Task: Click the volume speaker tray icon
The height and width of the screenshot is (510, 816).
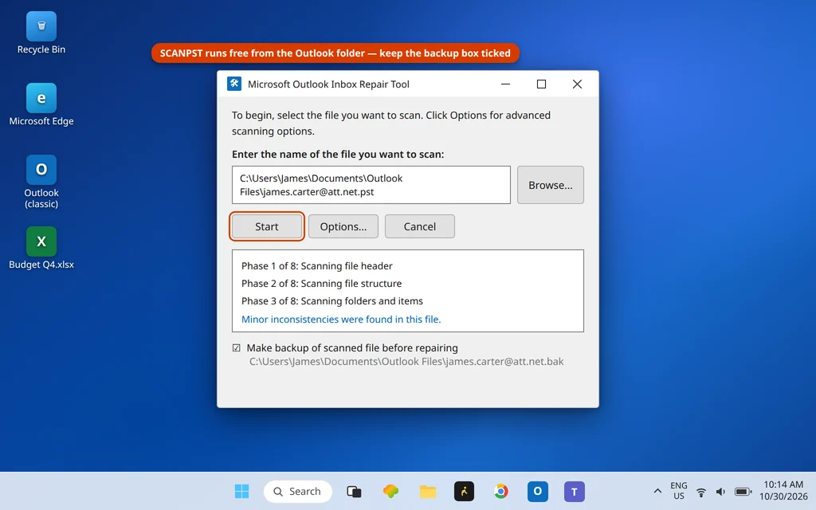Action: coord(720,491)
